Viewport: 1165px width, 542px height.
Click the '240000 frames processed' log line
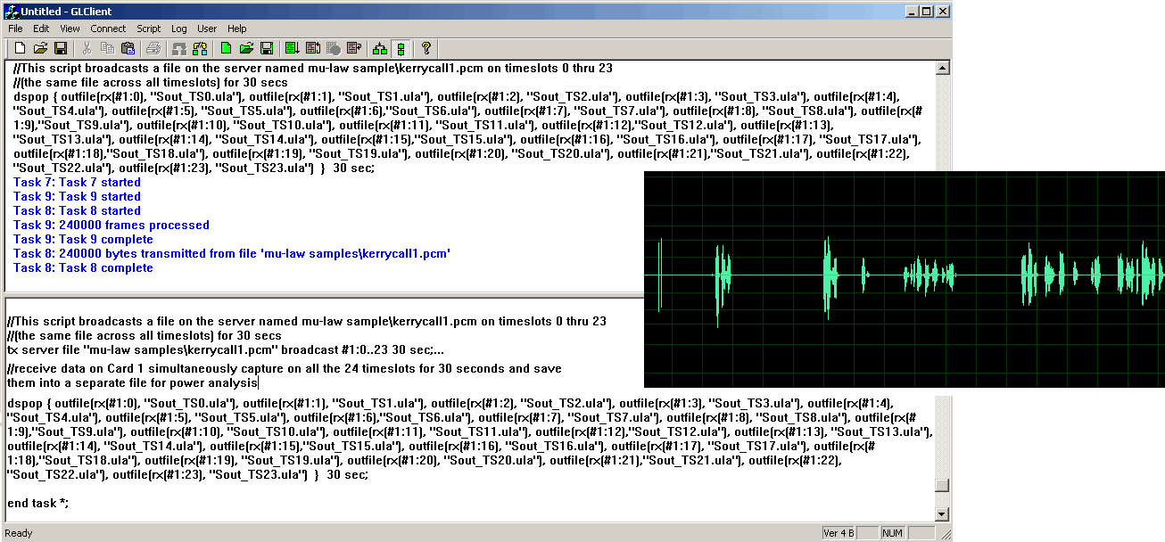tap(112, 226)
